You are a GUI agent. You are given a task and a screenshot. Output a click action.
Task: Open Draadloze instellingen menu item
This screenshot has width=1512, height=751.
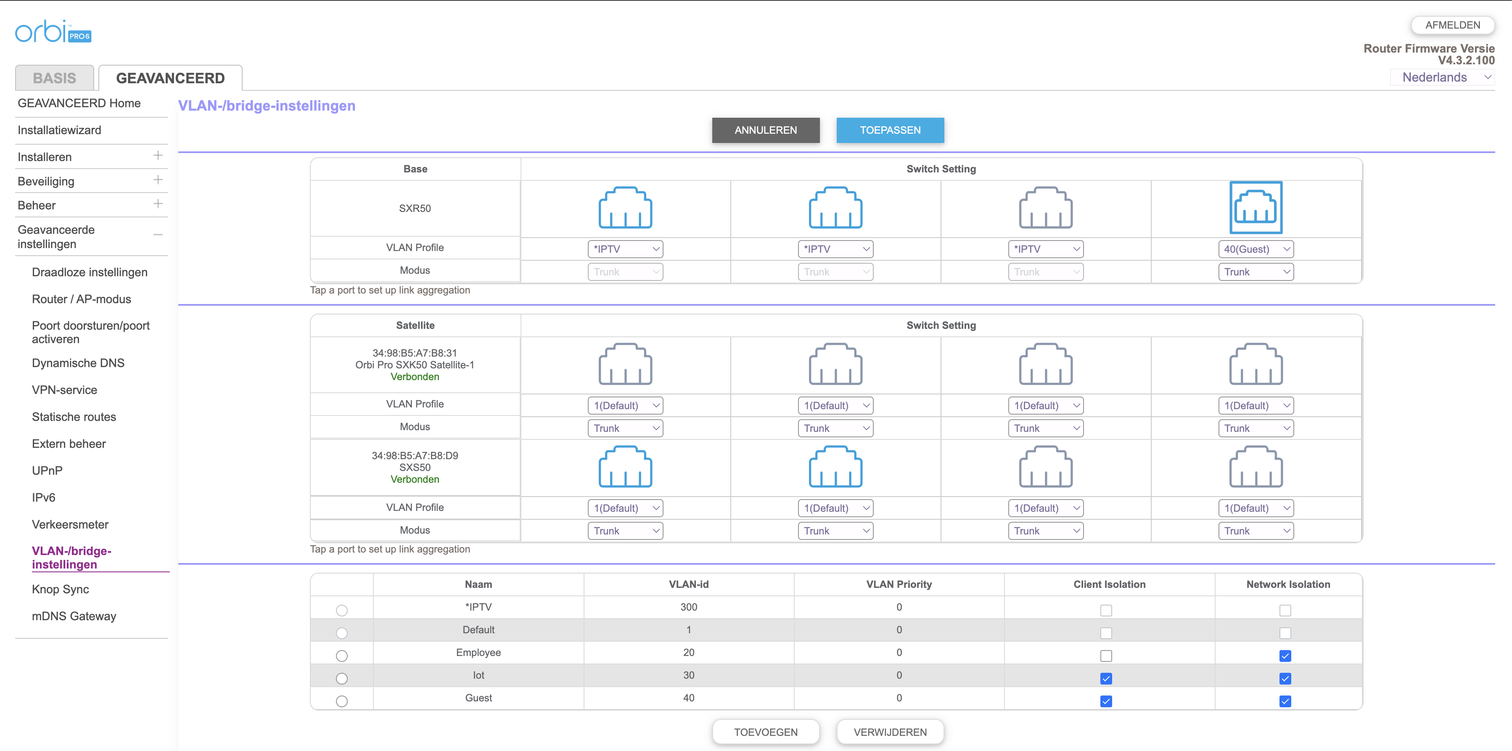click(90, 272)
